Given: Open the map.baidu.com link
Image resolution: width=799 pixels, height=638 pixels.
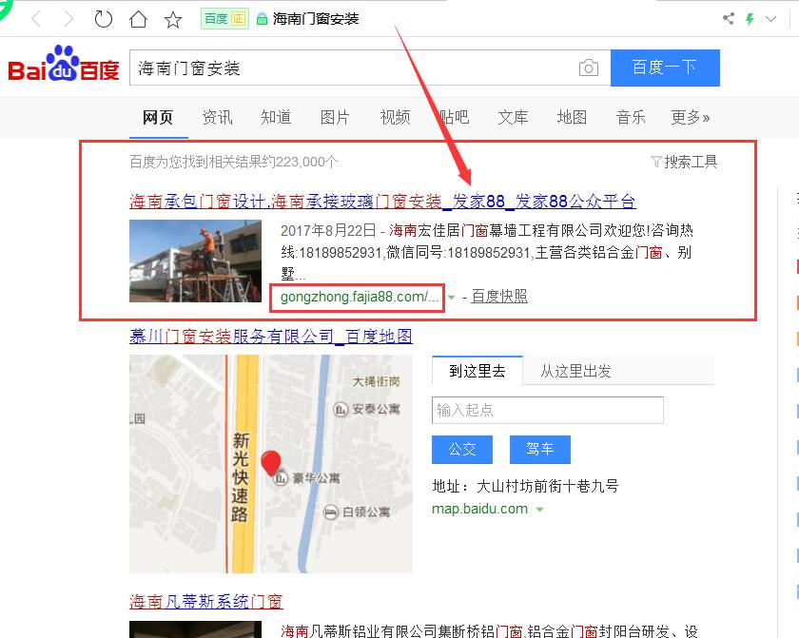Looking at the screenshot, I should (480, 509).
